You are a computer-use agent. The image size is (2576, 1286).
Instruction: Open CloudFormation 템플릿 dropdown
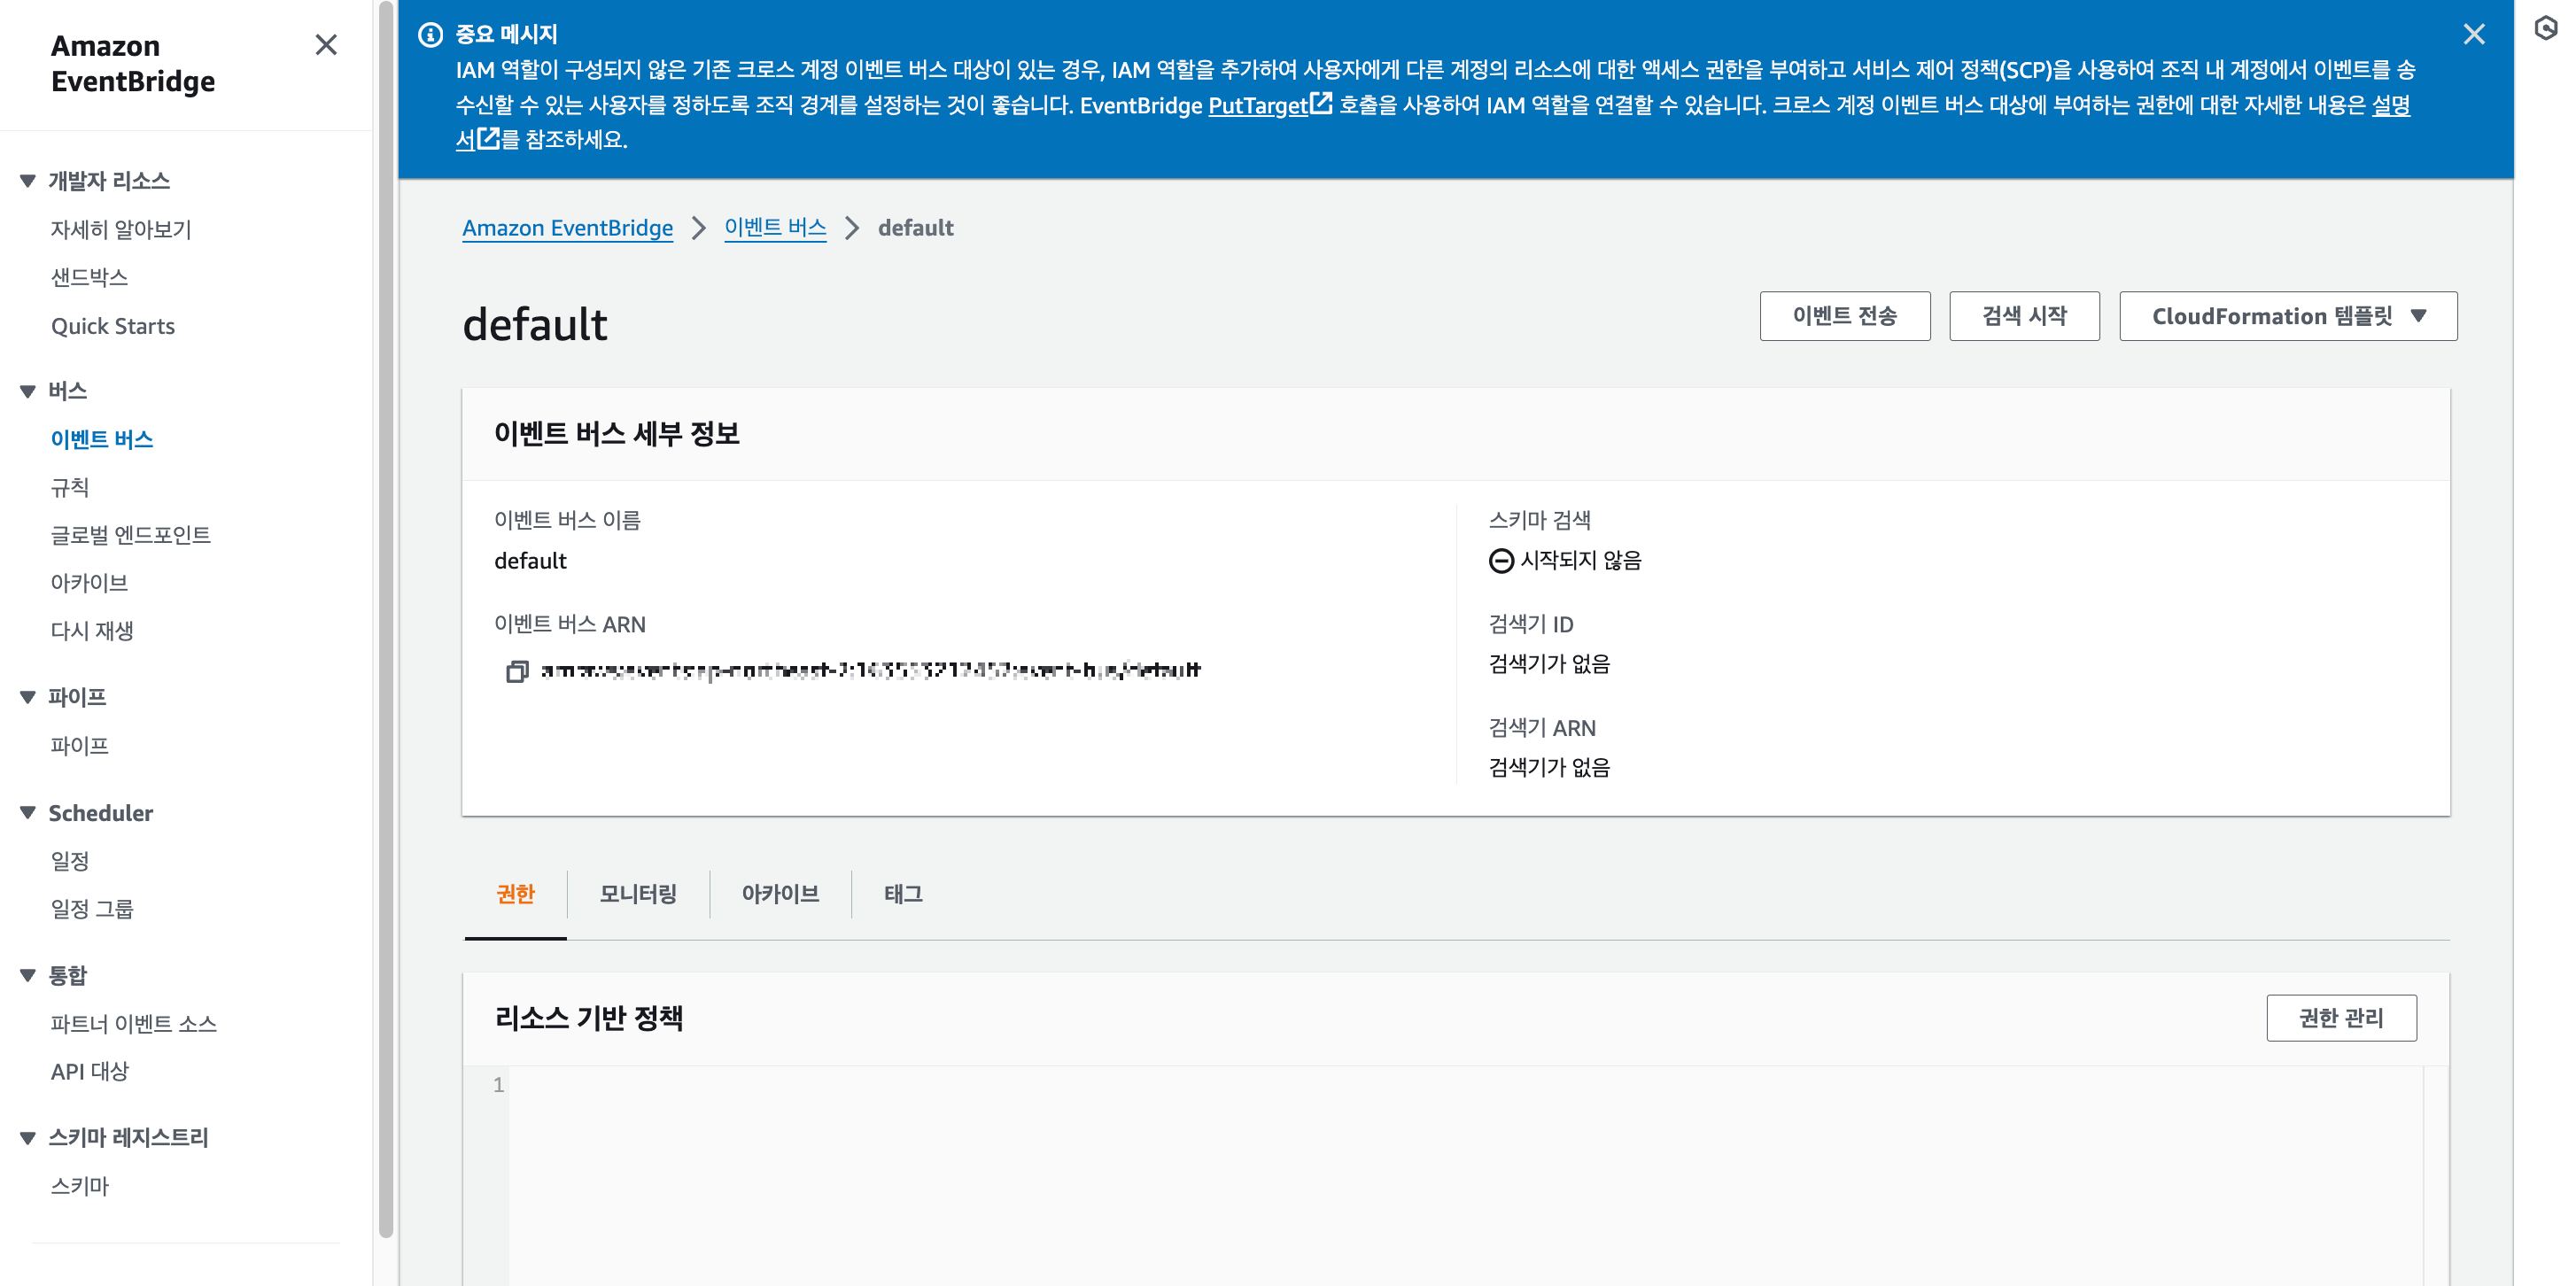pos(2287,316)
